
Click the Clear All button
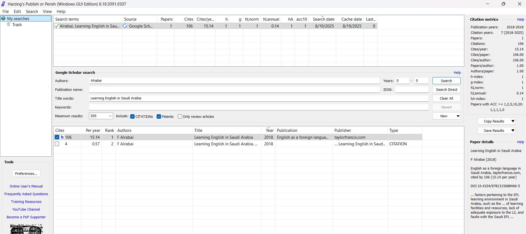(446, 98)
